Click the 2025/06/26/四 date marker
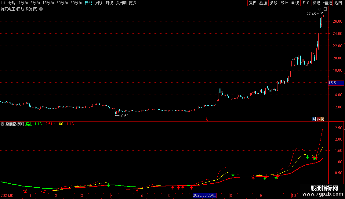 tap(205, 195)
